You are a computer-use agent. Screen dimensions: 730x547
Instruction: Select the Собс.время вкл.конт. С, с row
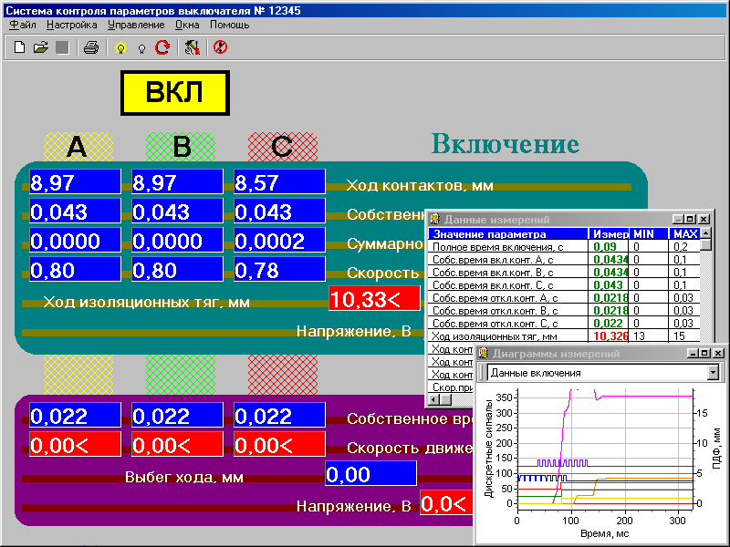click(564, 284)
